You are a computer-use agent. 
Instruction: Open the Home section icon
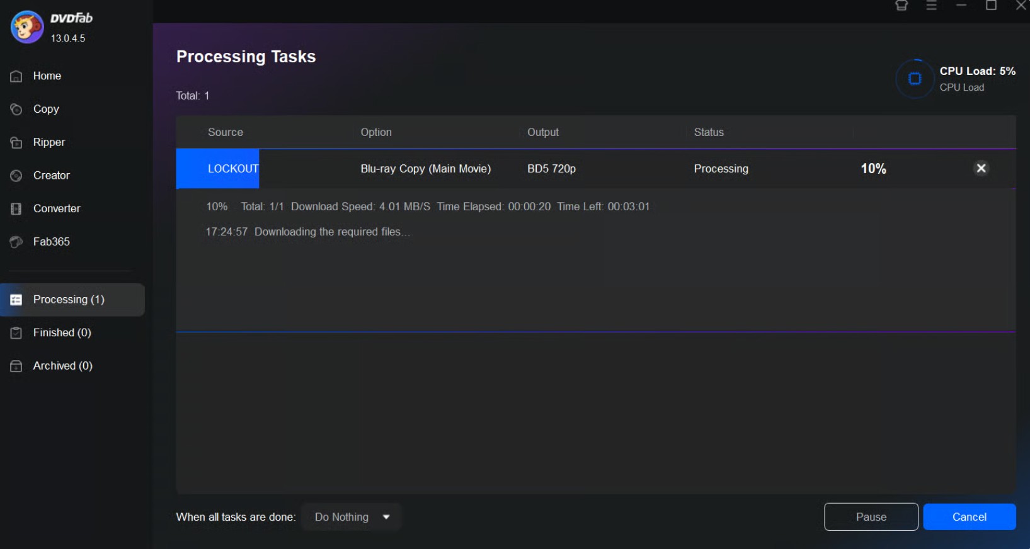click(16, 76)
